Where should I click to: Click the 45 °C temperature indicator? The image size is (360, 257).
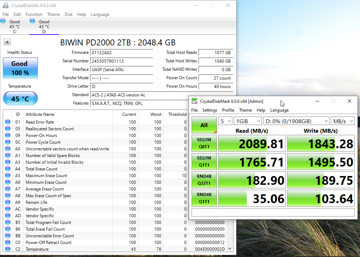(20, 99)
